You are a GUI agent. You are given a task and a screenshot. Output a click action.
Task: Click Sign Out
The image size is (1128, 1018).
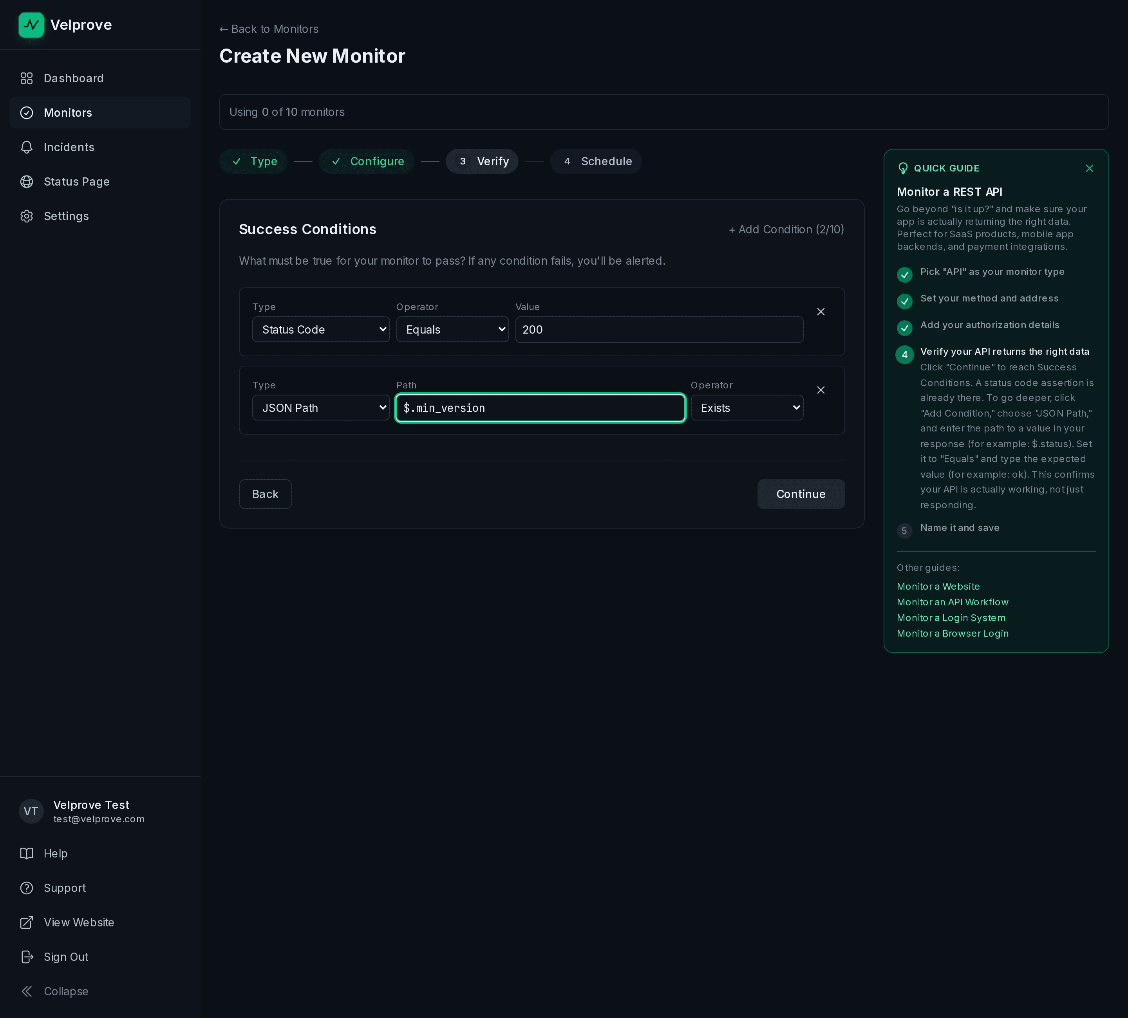[100, 957]
